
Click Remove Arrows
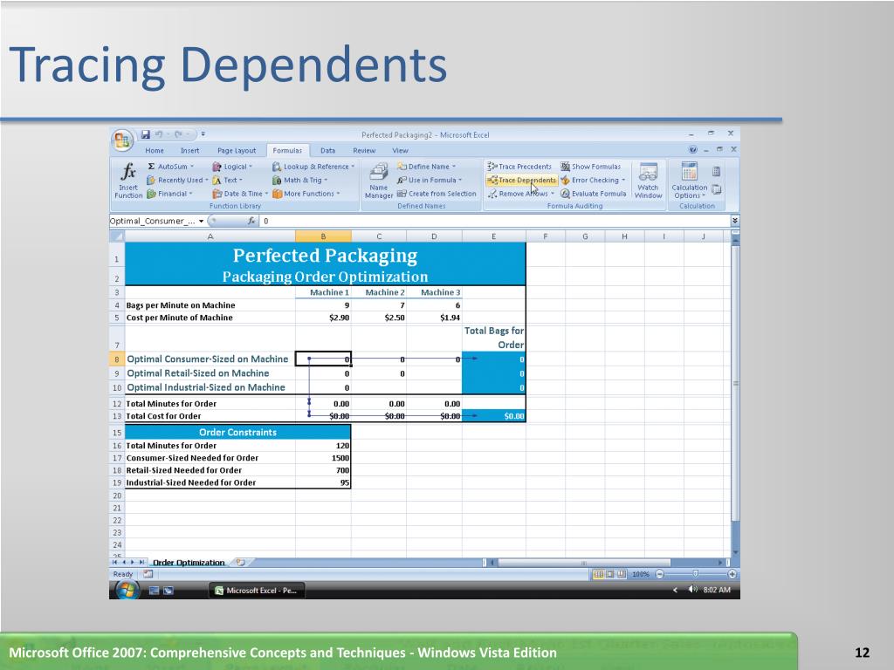[520, 194]
